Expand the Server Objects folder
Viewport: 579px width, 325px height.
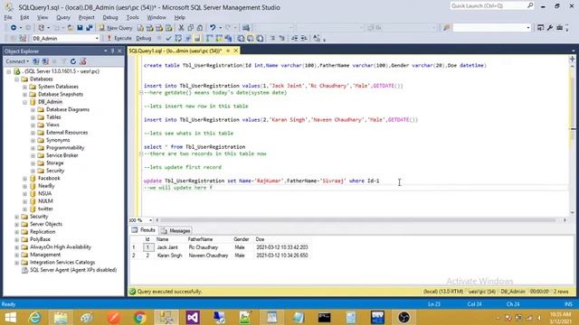[16, 224]
